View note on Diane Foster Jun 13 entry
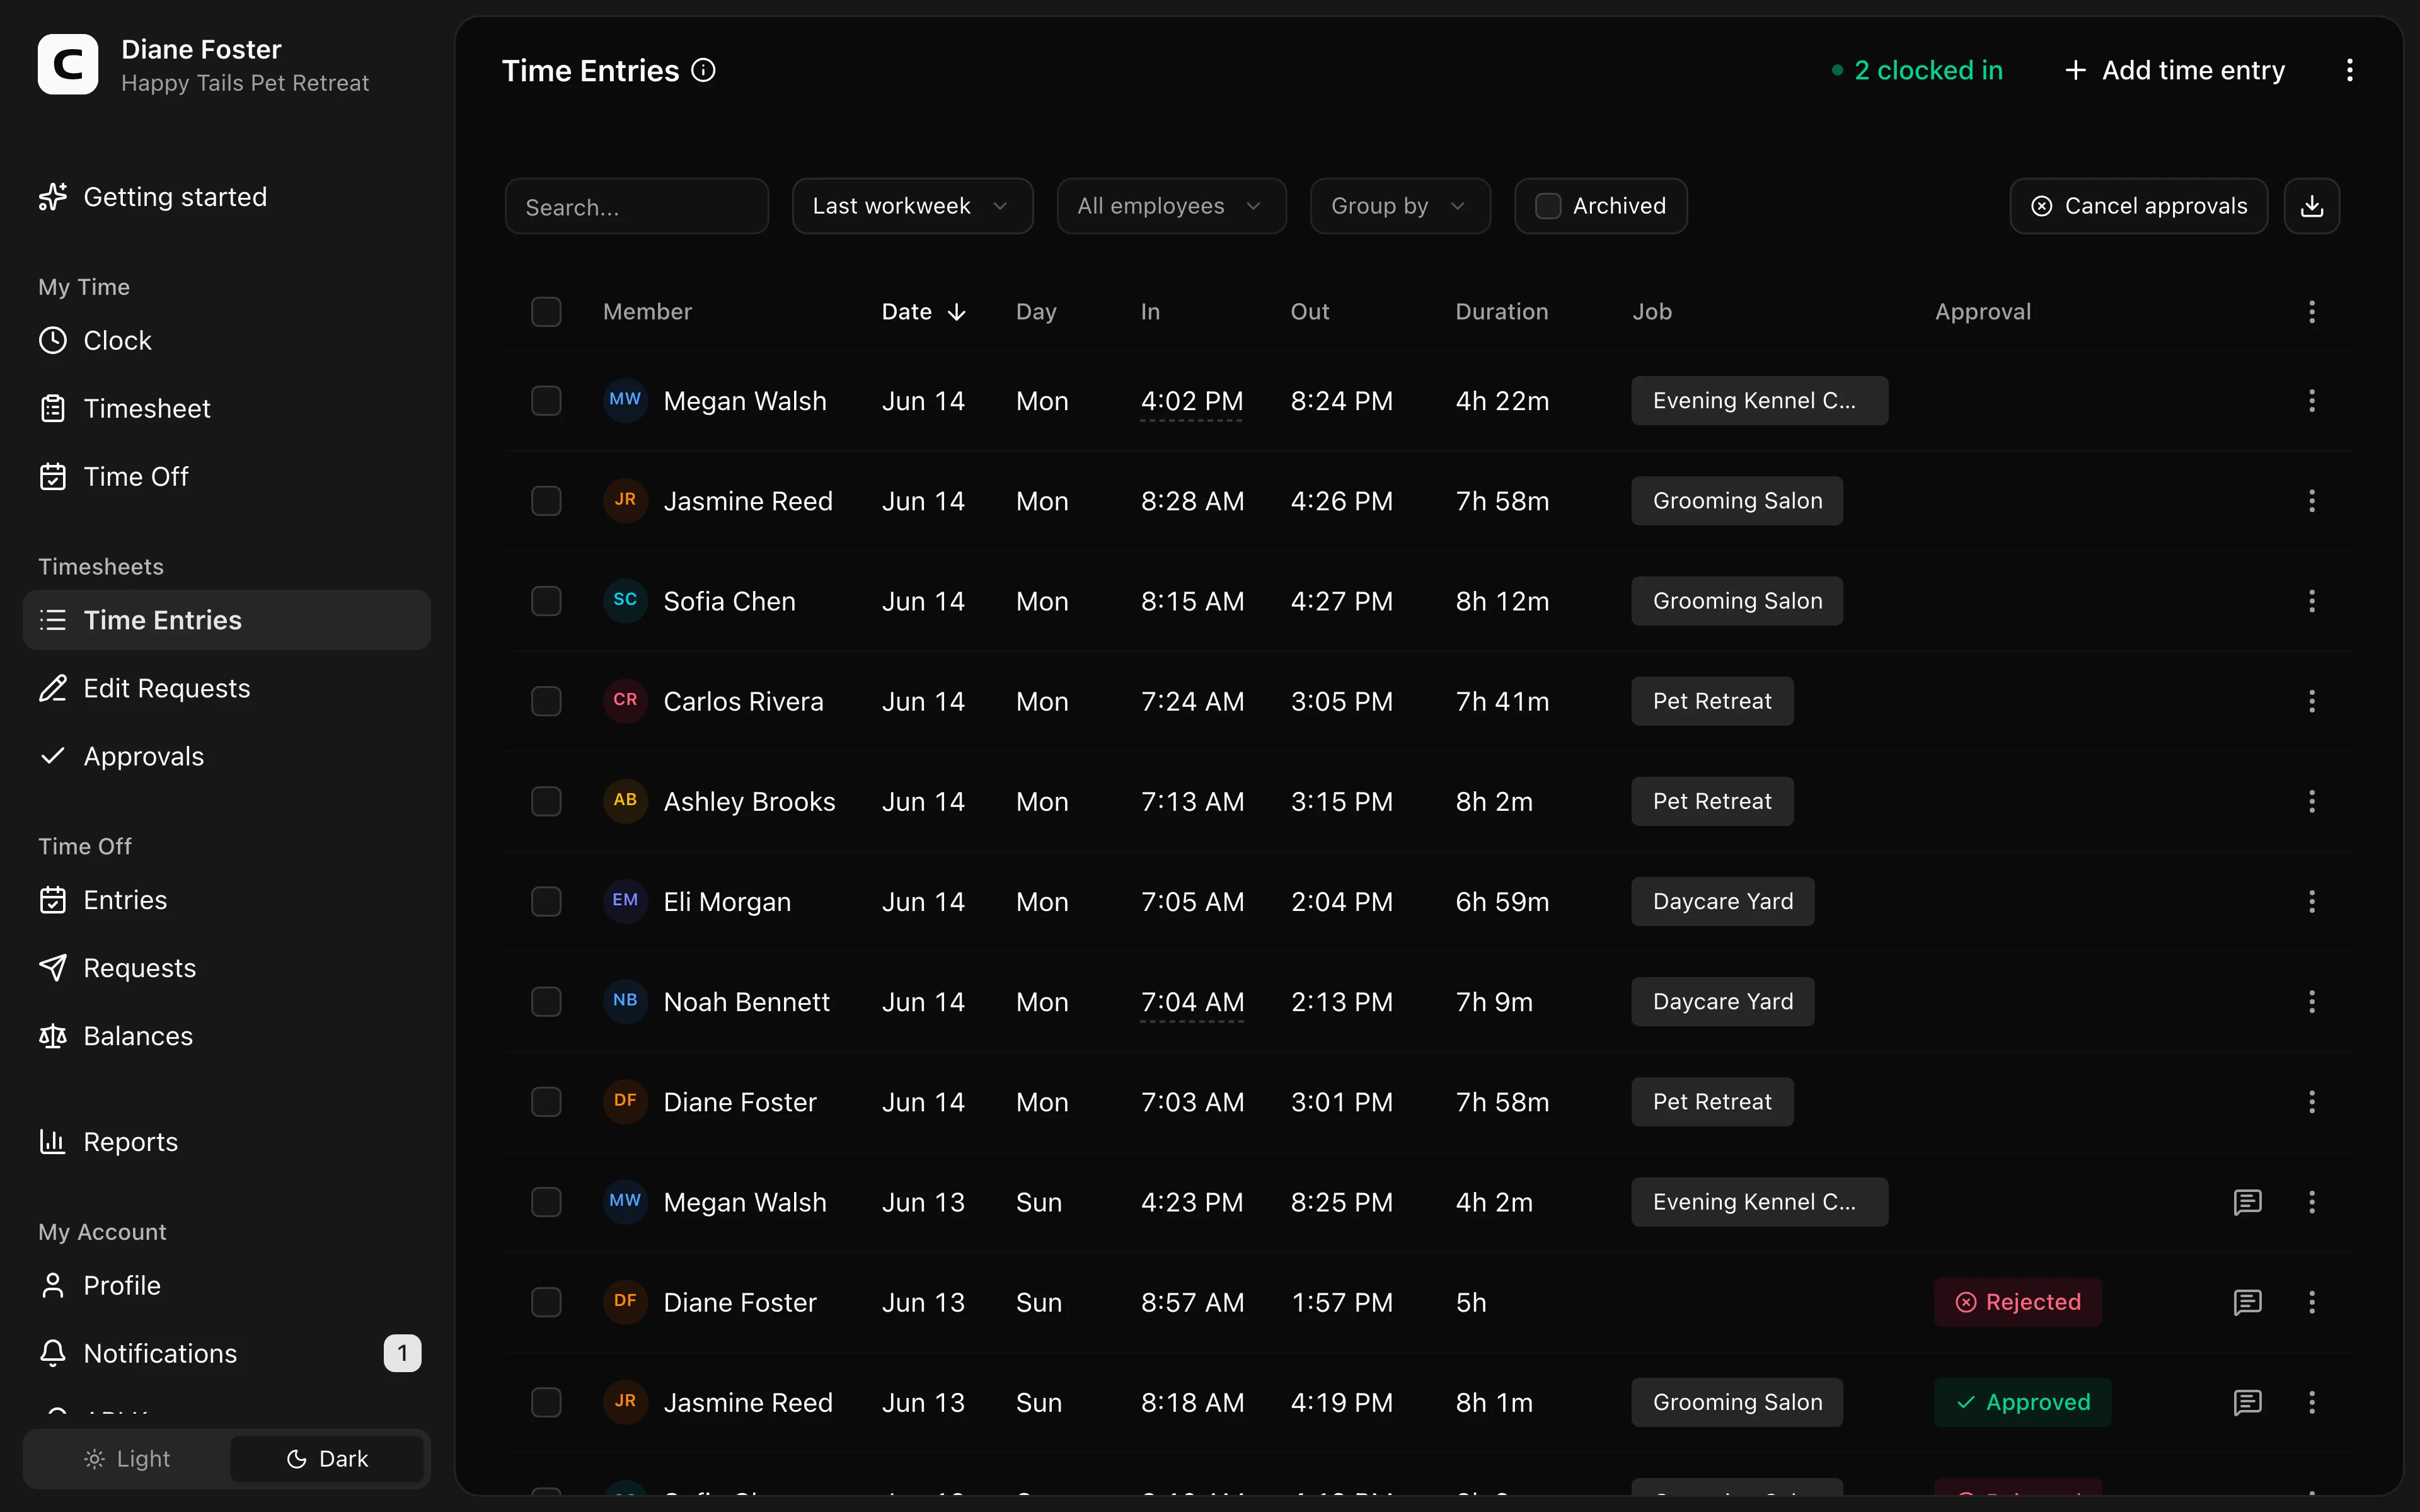The image size is (2420, 1512). [x=2247, y=1302]
